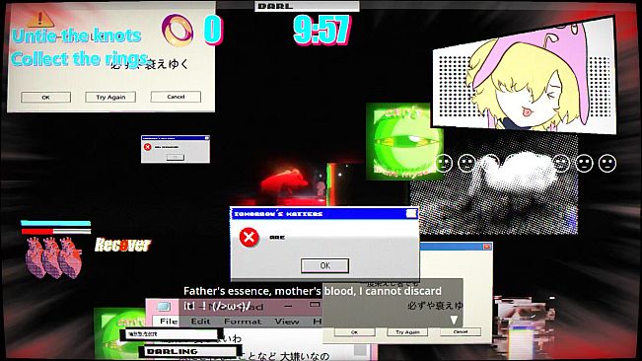This screenshot has height=361, width=642.
Task: Maximize the Notepad window
Action: pos(315,305)
